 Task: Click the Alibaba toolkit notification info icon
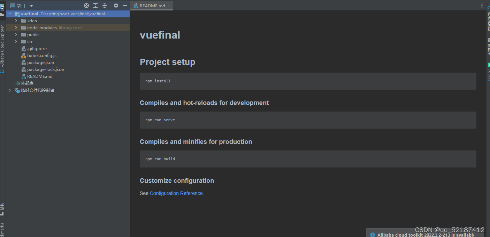point(372,235)
